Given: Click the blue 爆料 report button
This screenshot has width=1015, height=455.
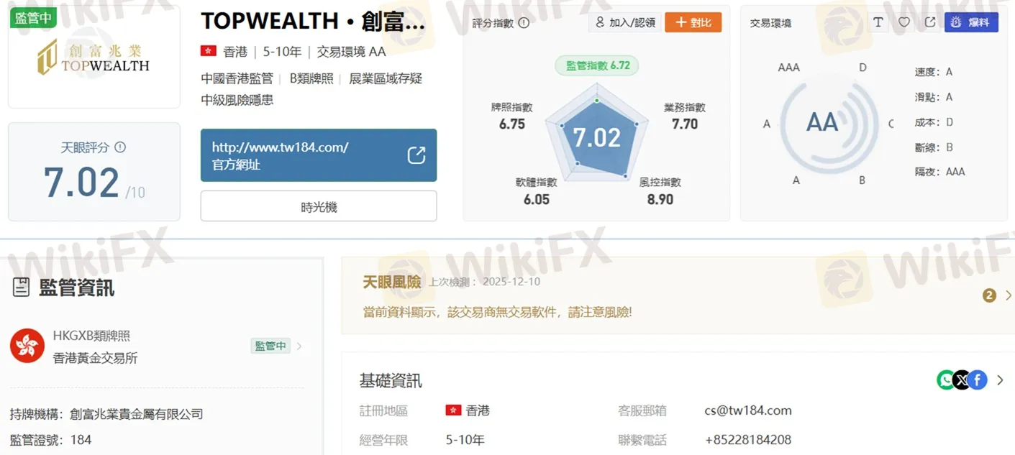Looking at the screenshot, I should click(971, 22).
